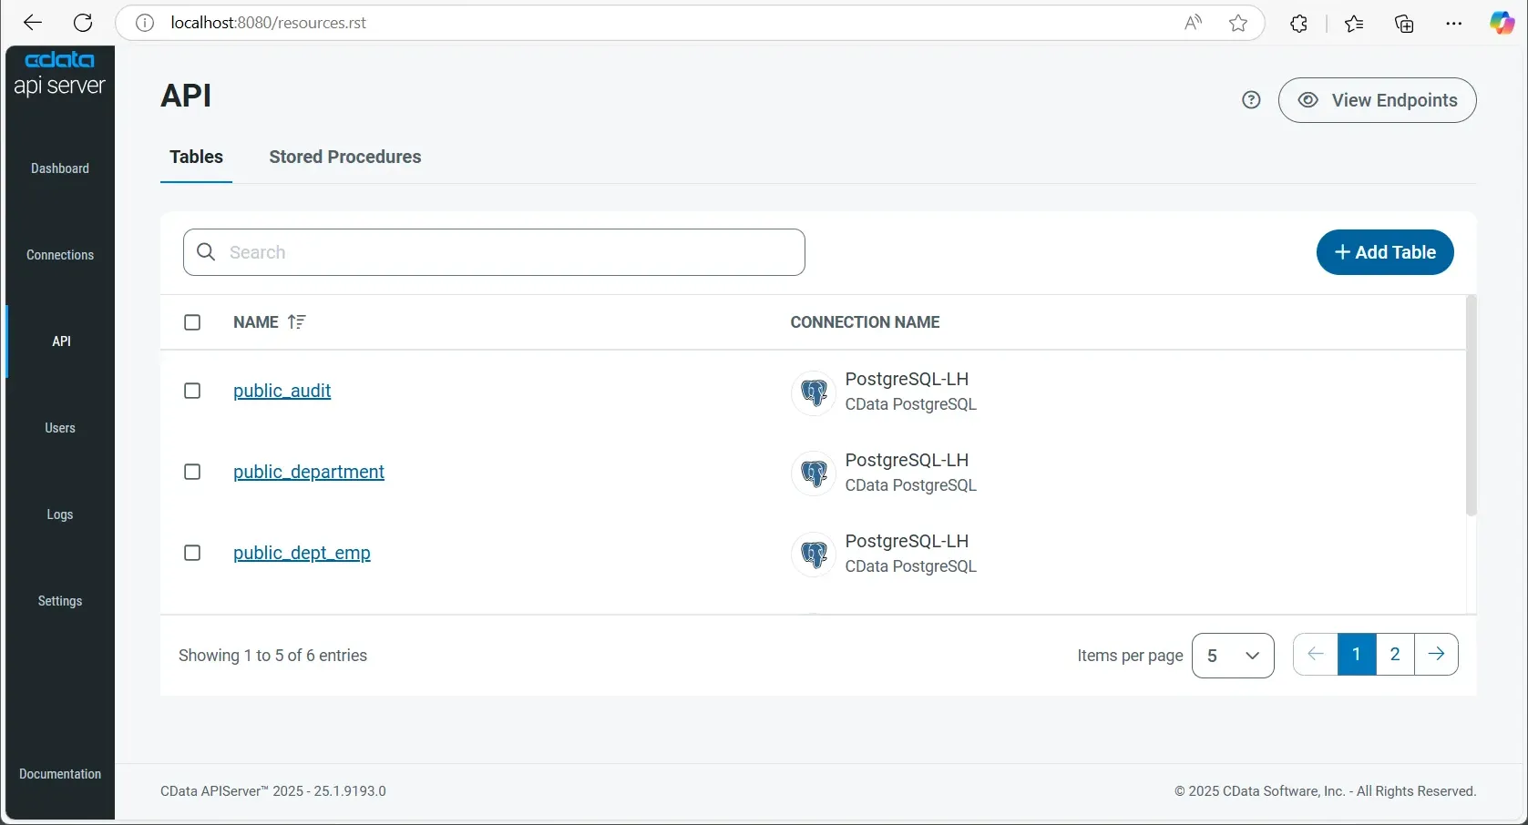Click the Copilot icon in browser toolbar

click(1501, 24)
